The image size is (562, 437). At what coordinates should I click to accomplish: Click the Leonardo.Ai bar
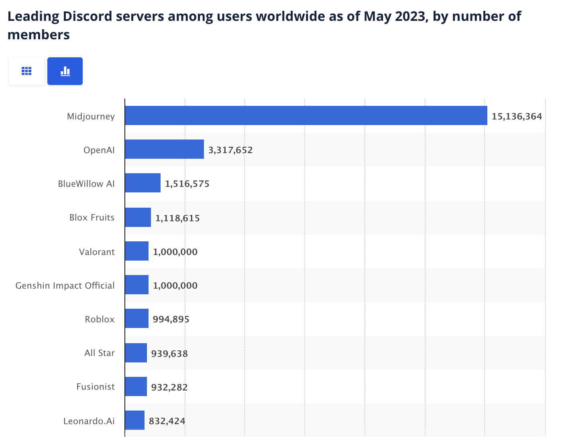(134, 420)
